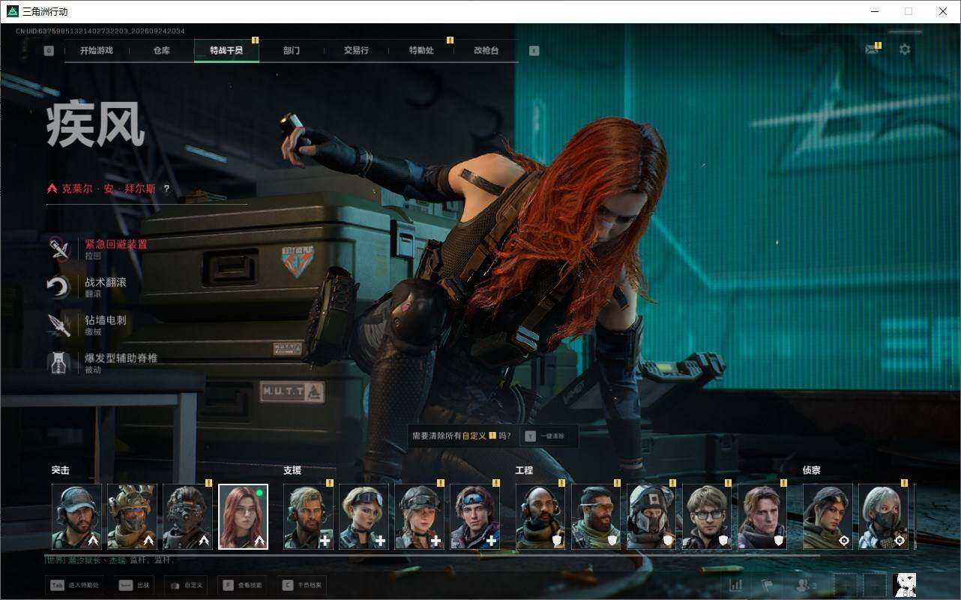Open the settings gear
Viewport: 961px width, 600px height.
coord(905,49)
